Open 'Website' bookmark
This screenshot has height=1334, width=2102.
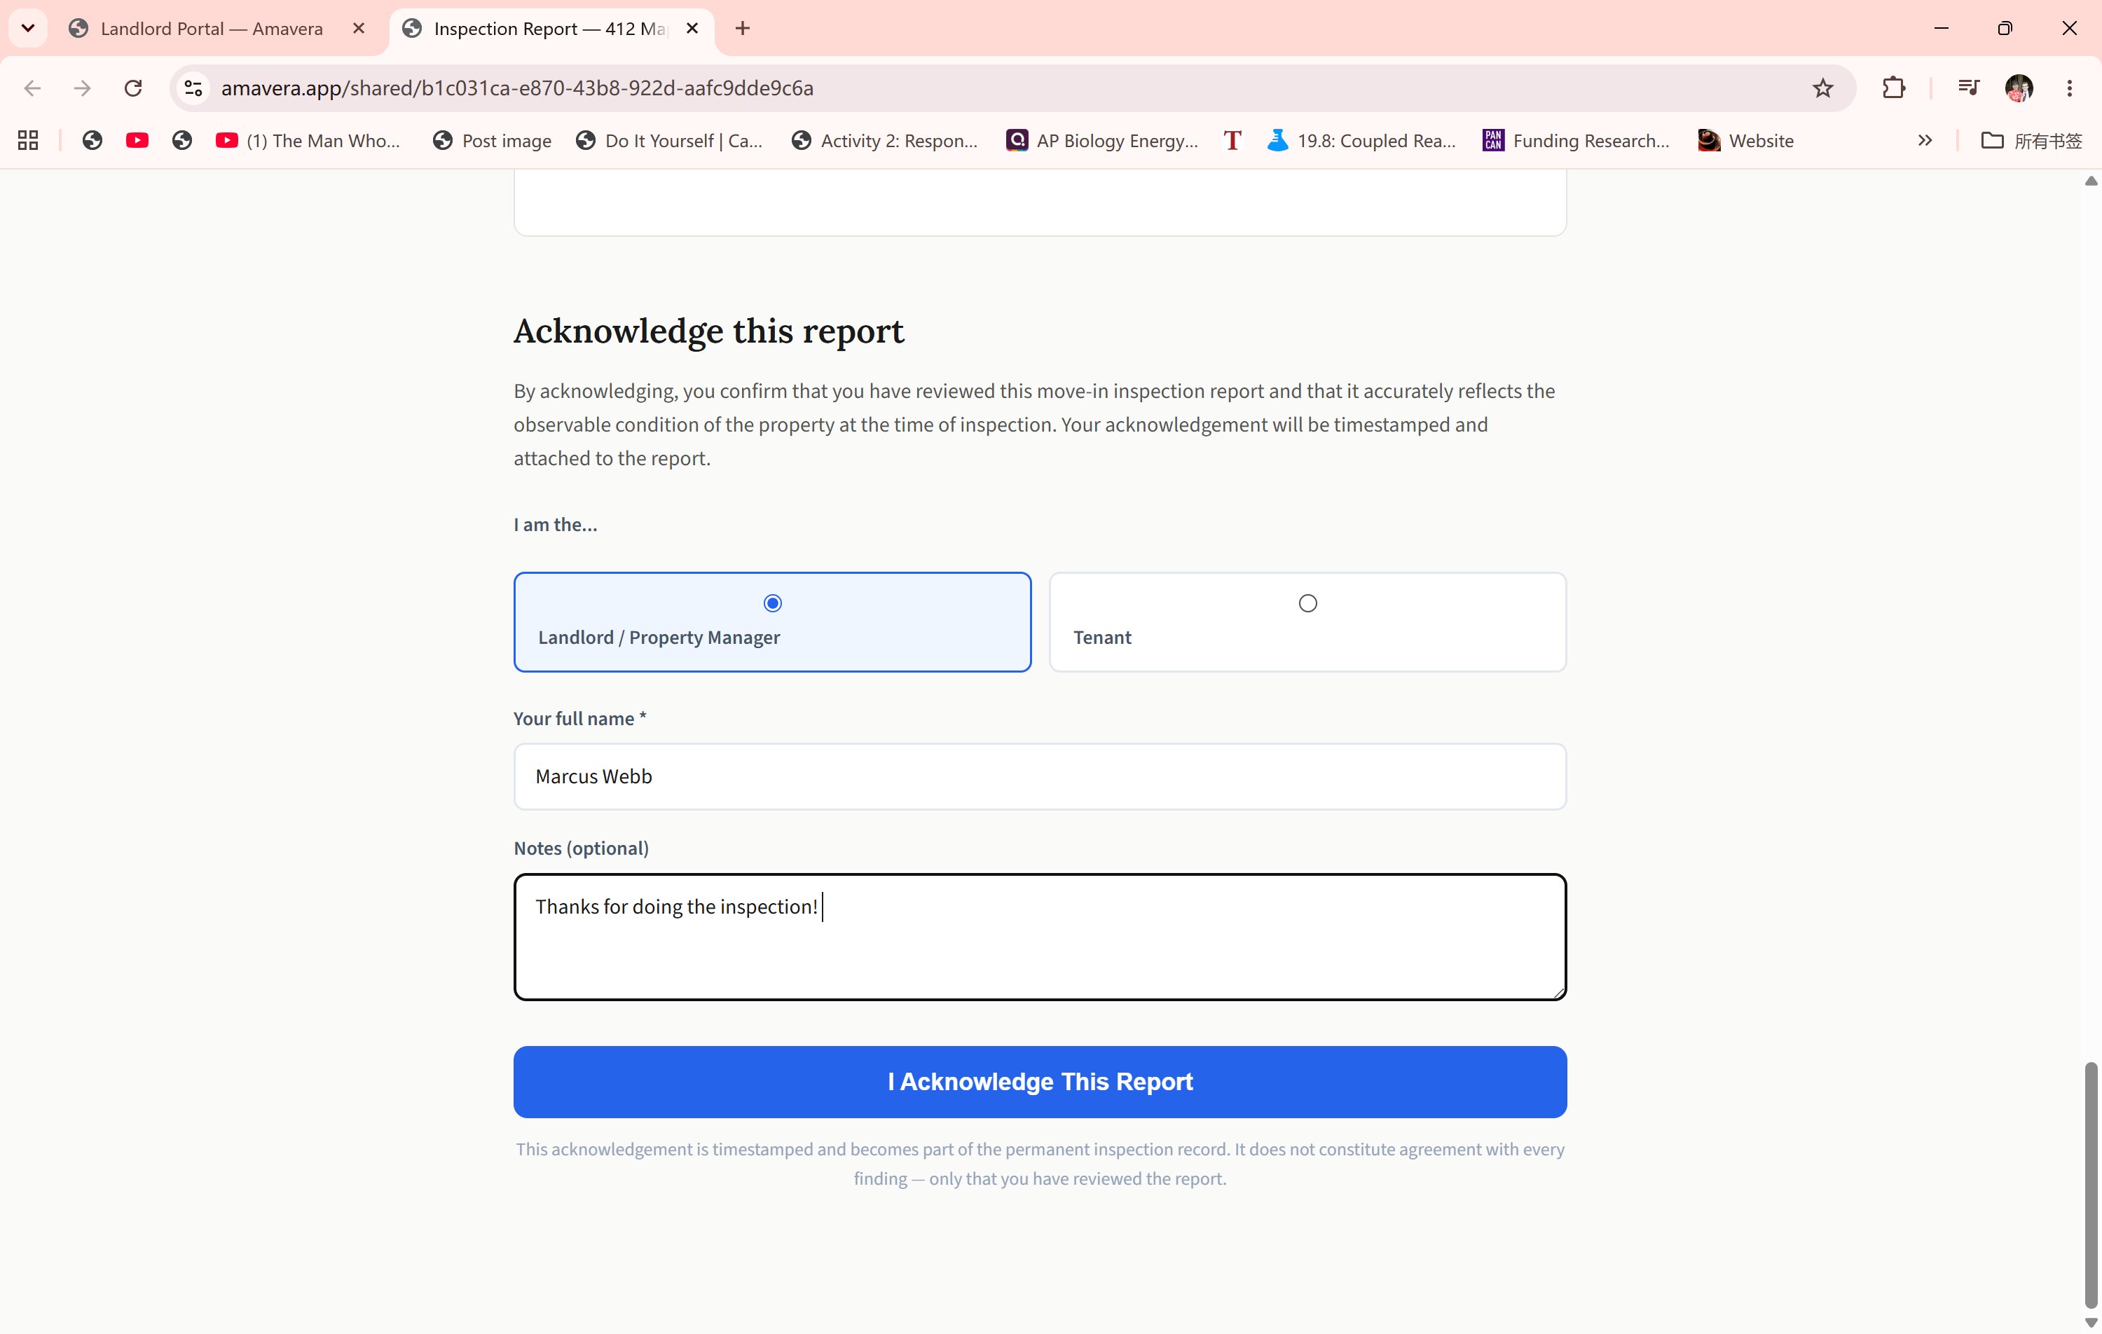point(1745,141)
